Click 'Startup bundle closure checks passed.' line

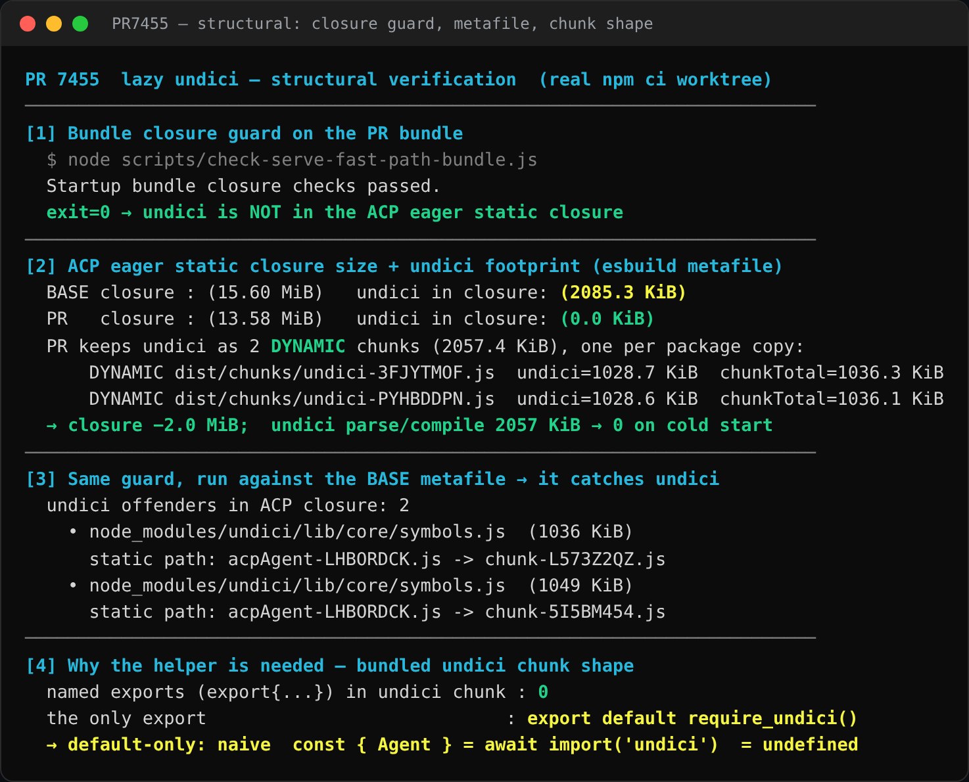point(243,186)
